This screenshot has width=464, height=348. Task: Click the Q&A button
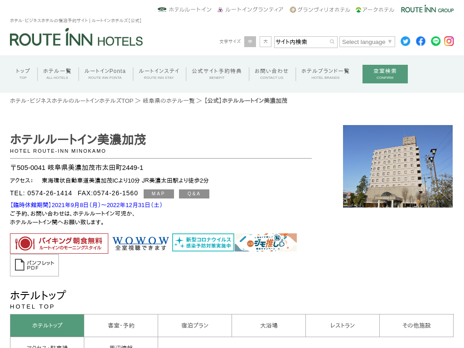point(194,194)
